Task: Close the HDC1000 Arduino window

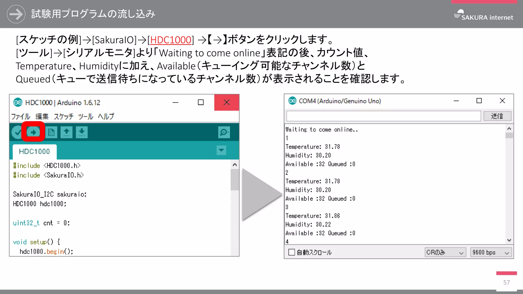Action: pos(227,102)
